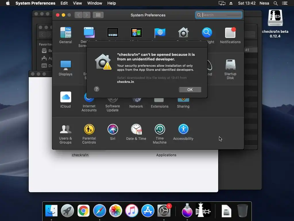
Task: Open Desktop & Screen Saver icon
Action: [89, 33]
